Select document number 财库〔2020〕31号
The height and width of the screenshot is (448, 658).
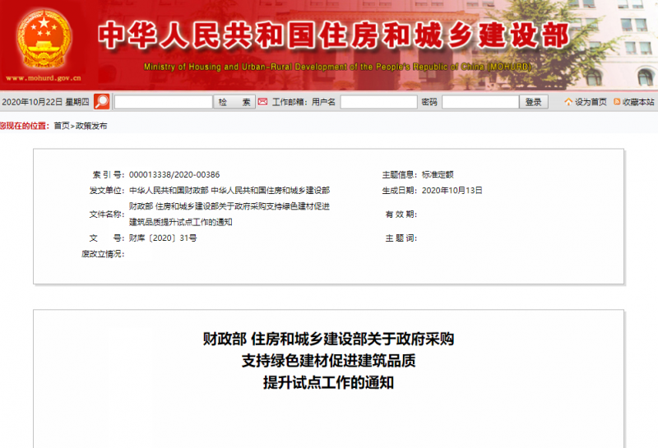pyautogui.click(x=163, y=238)
